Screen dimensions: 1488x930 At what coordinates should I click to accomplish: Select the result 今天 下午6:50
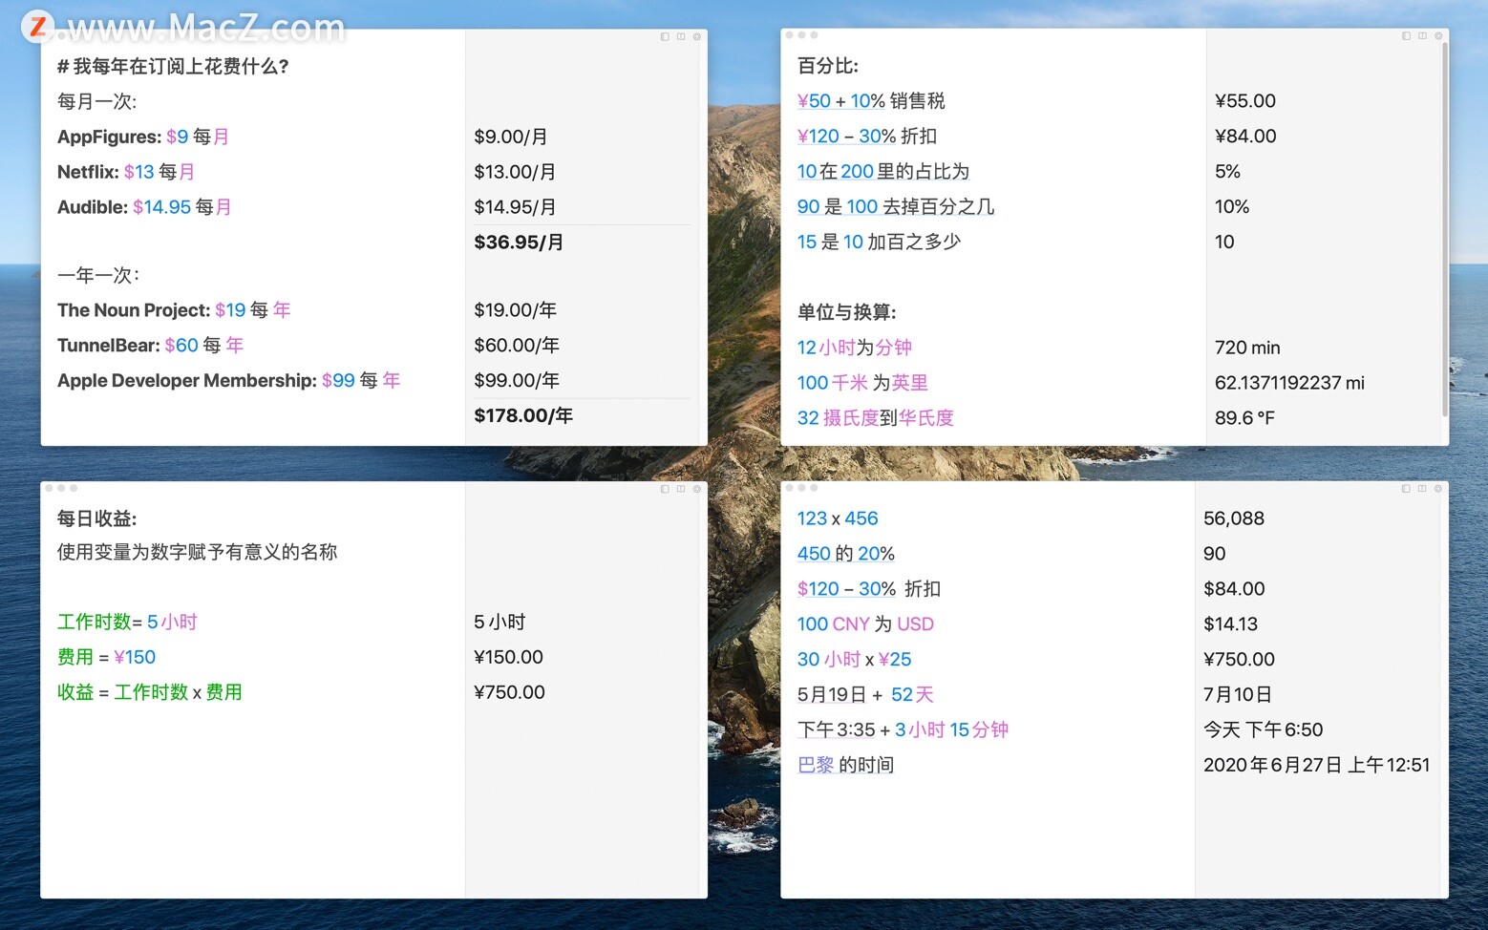click(1263, 730)
